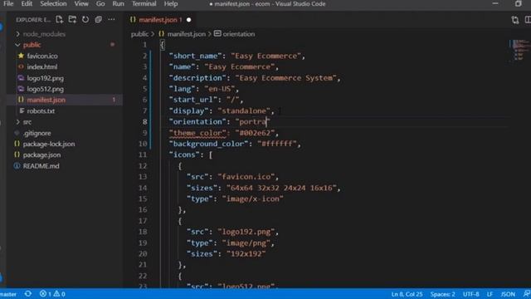Open the Run menu
531x299 pixels.
tap(118, 3)
